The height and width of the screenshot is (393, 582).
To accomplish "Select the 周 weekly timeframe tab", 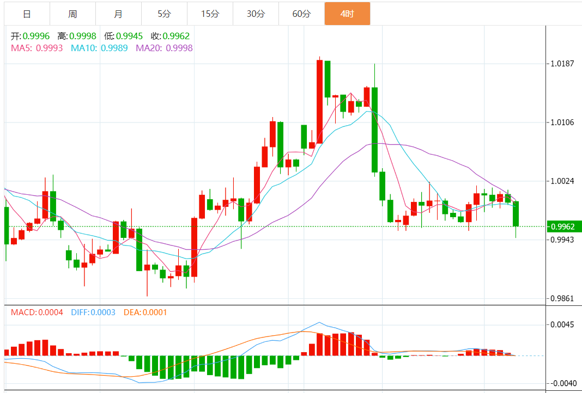I will coord(73,14).
